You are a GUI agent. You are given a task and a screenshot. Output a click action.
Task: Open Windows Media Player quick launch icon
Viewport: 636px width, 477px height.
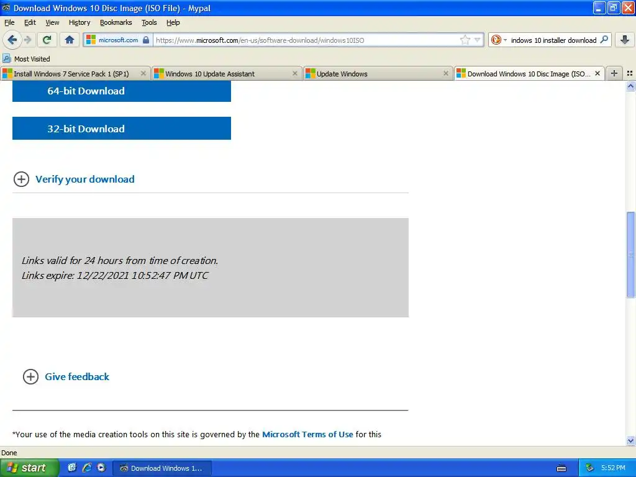(101, 468)
